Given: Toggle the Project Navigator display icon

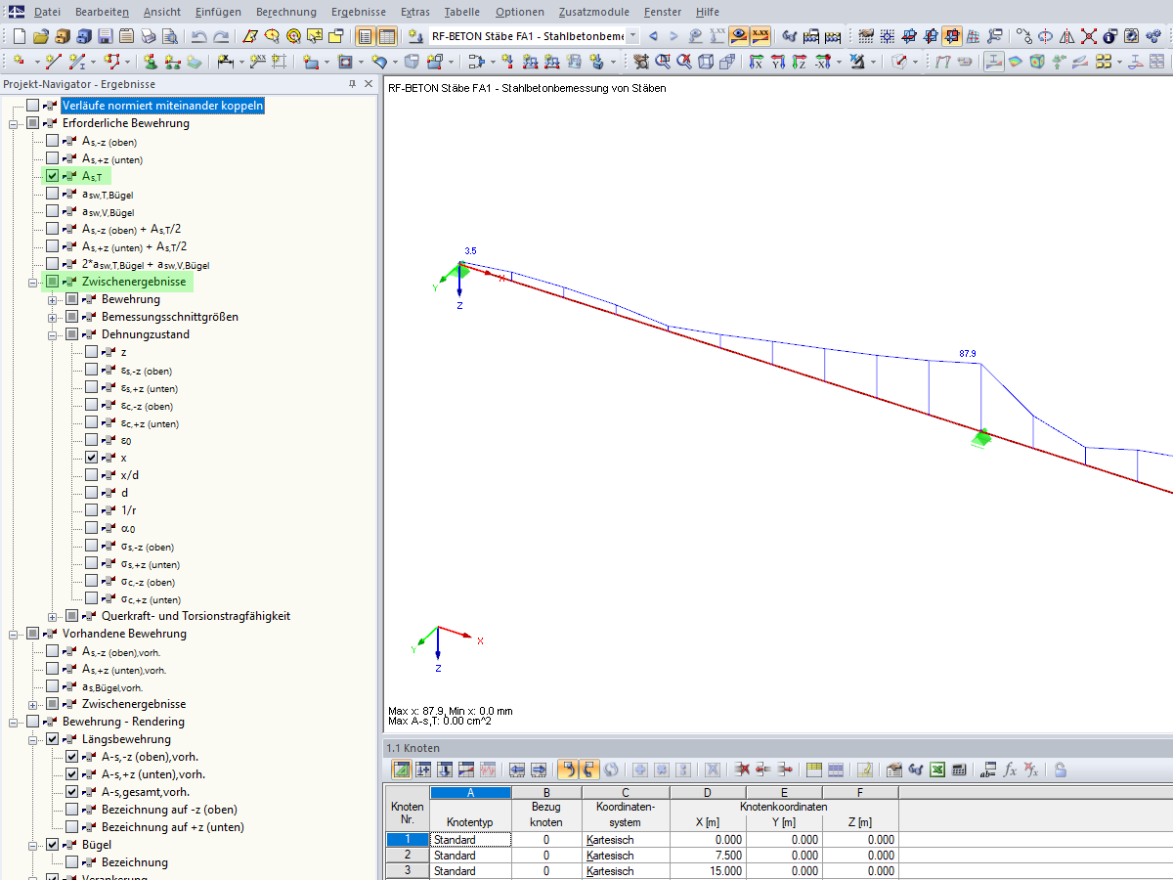Looking at the screenshot, I should pos(365,36).
